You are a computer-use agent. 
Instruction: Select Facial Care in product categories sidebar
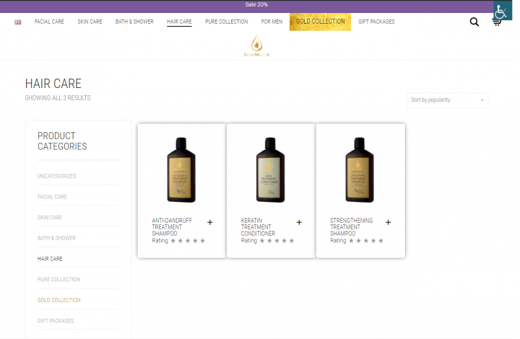coord(52,197)
